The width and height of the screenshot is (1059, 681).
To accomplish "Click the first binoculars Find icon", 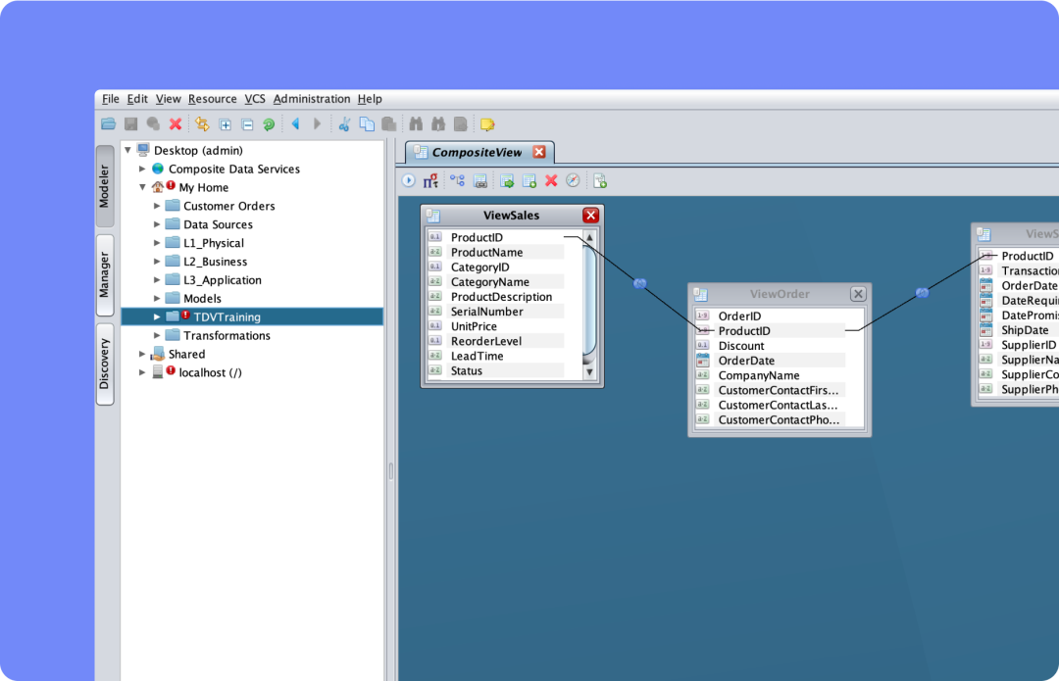I will 416,124.
